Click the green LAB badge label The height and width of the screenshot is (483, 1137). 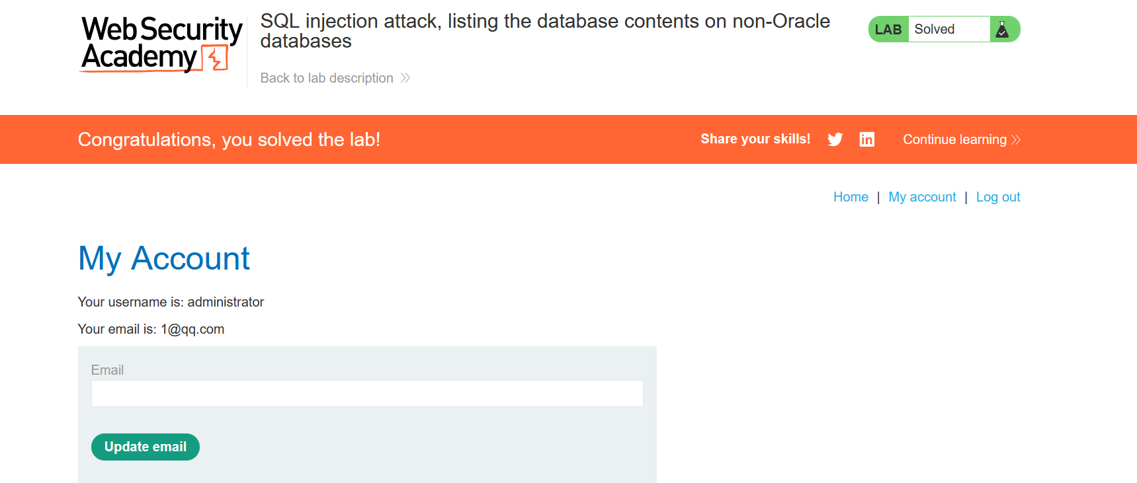pos(888,30)
